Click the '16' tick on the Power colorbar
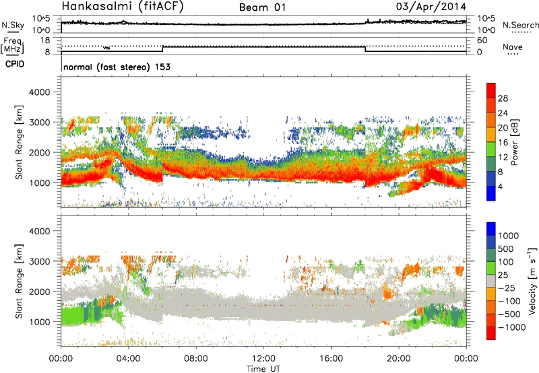This screenshot has height=373, width=539. pyautogui.click(x=503, y=143)
